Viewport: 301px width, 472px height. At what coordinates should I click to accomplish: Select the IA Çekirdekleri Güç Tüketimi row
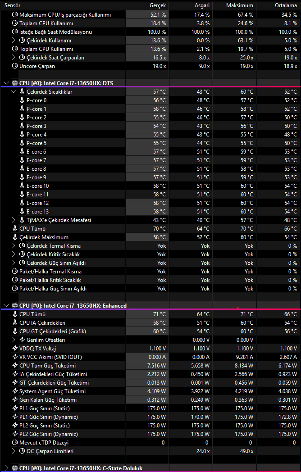pos(150,374)
